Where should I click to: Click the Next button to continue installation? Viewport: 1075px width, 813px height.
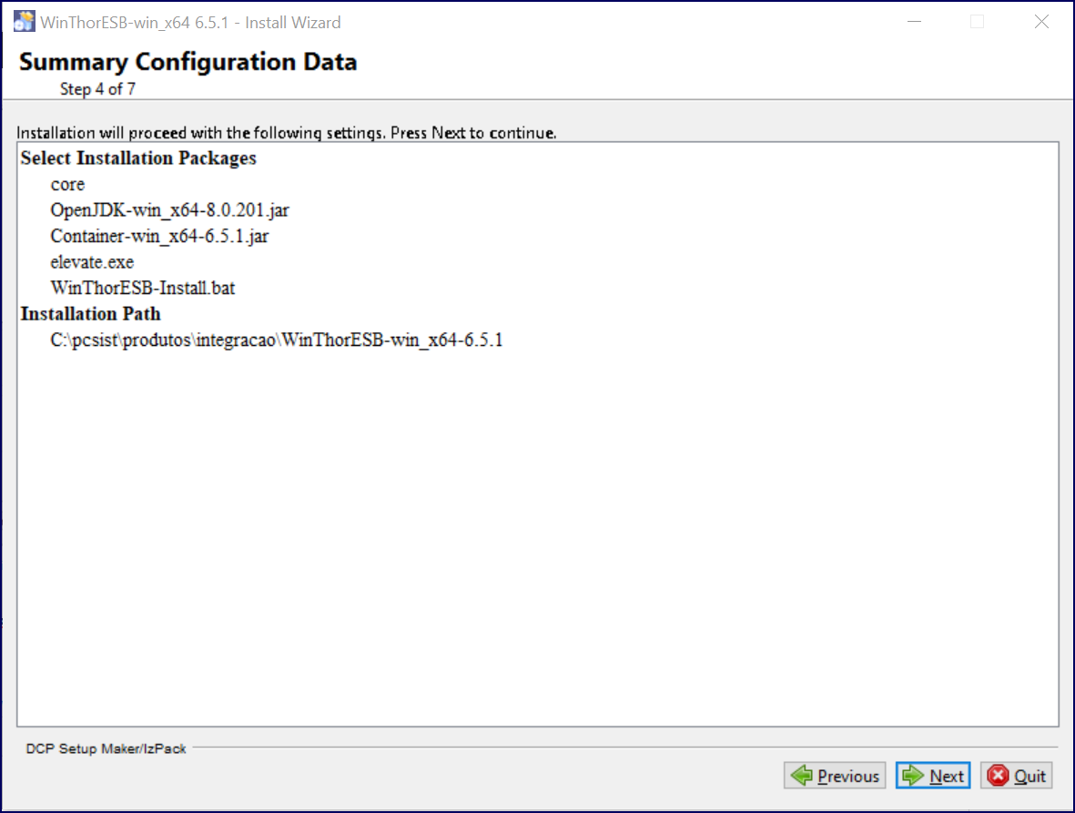point(932,776)
